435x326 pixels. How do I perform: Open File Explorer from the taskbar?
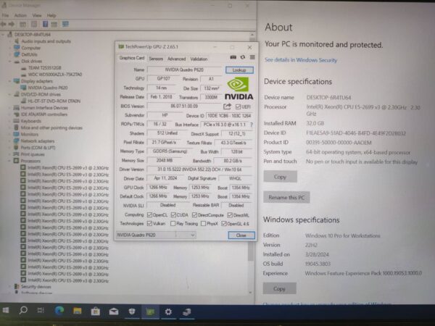[x=78, y=311]
